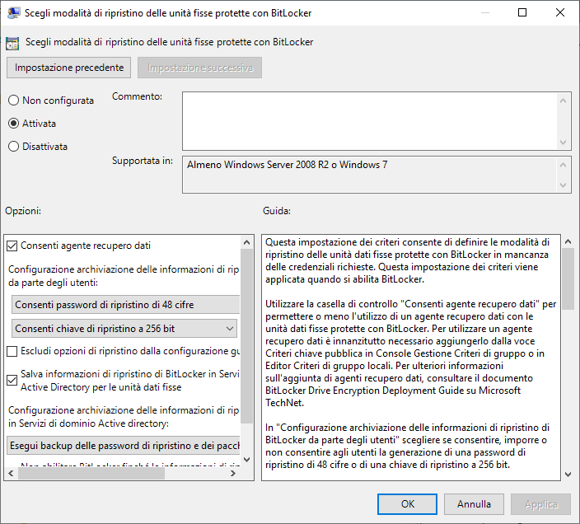Viewport: 580px width, 524px height.
Task: Click Impostazione precedente button
Action: click(x=69, y=68)
